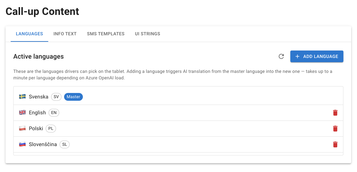
Task: Click the refresh languages icon
Action: tap(281, 56)
